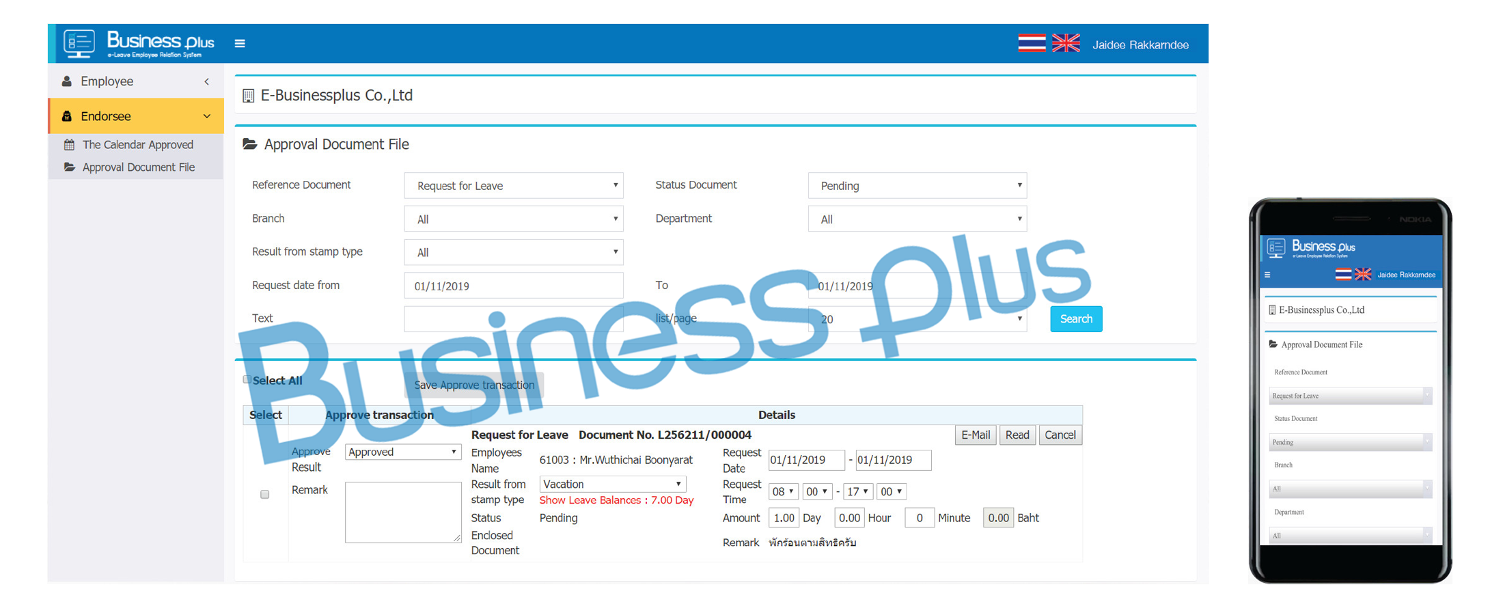Click the E-Mail button
This screenshot has width=1503, height=615.
point(976,435)
